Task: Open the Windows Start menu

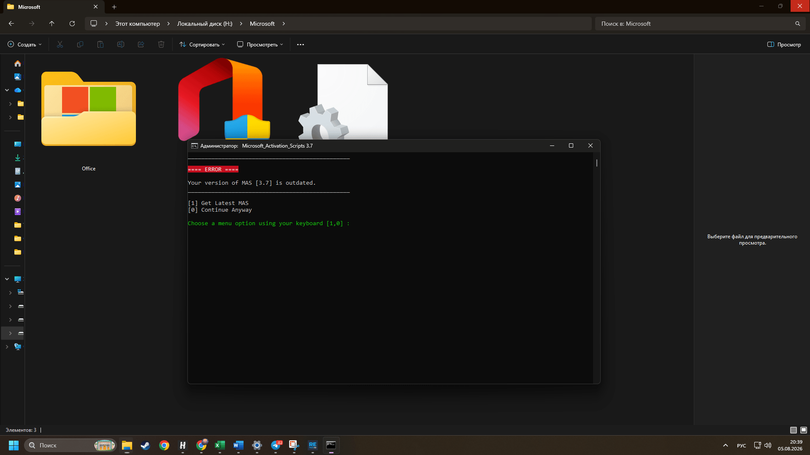Action: point(14,445)
